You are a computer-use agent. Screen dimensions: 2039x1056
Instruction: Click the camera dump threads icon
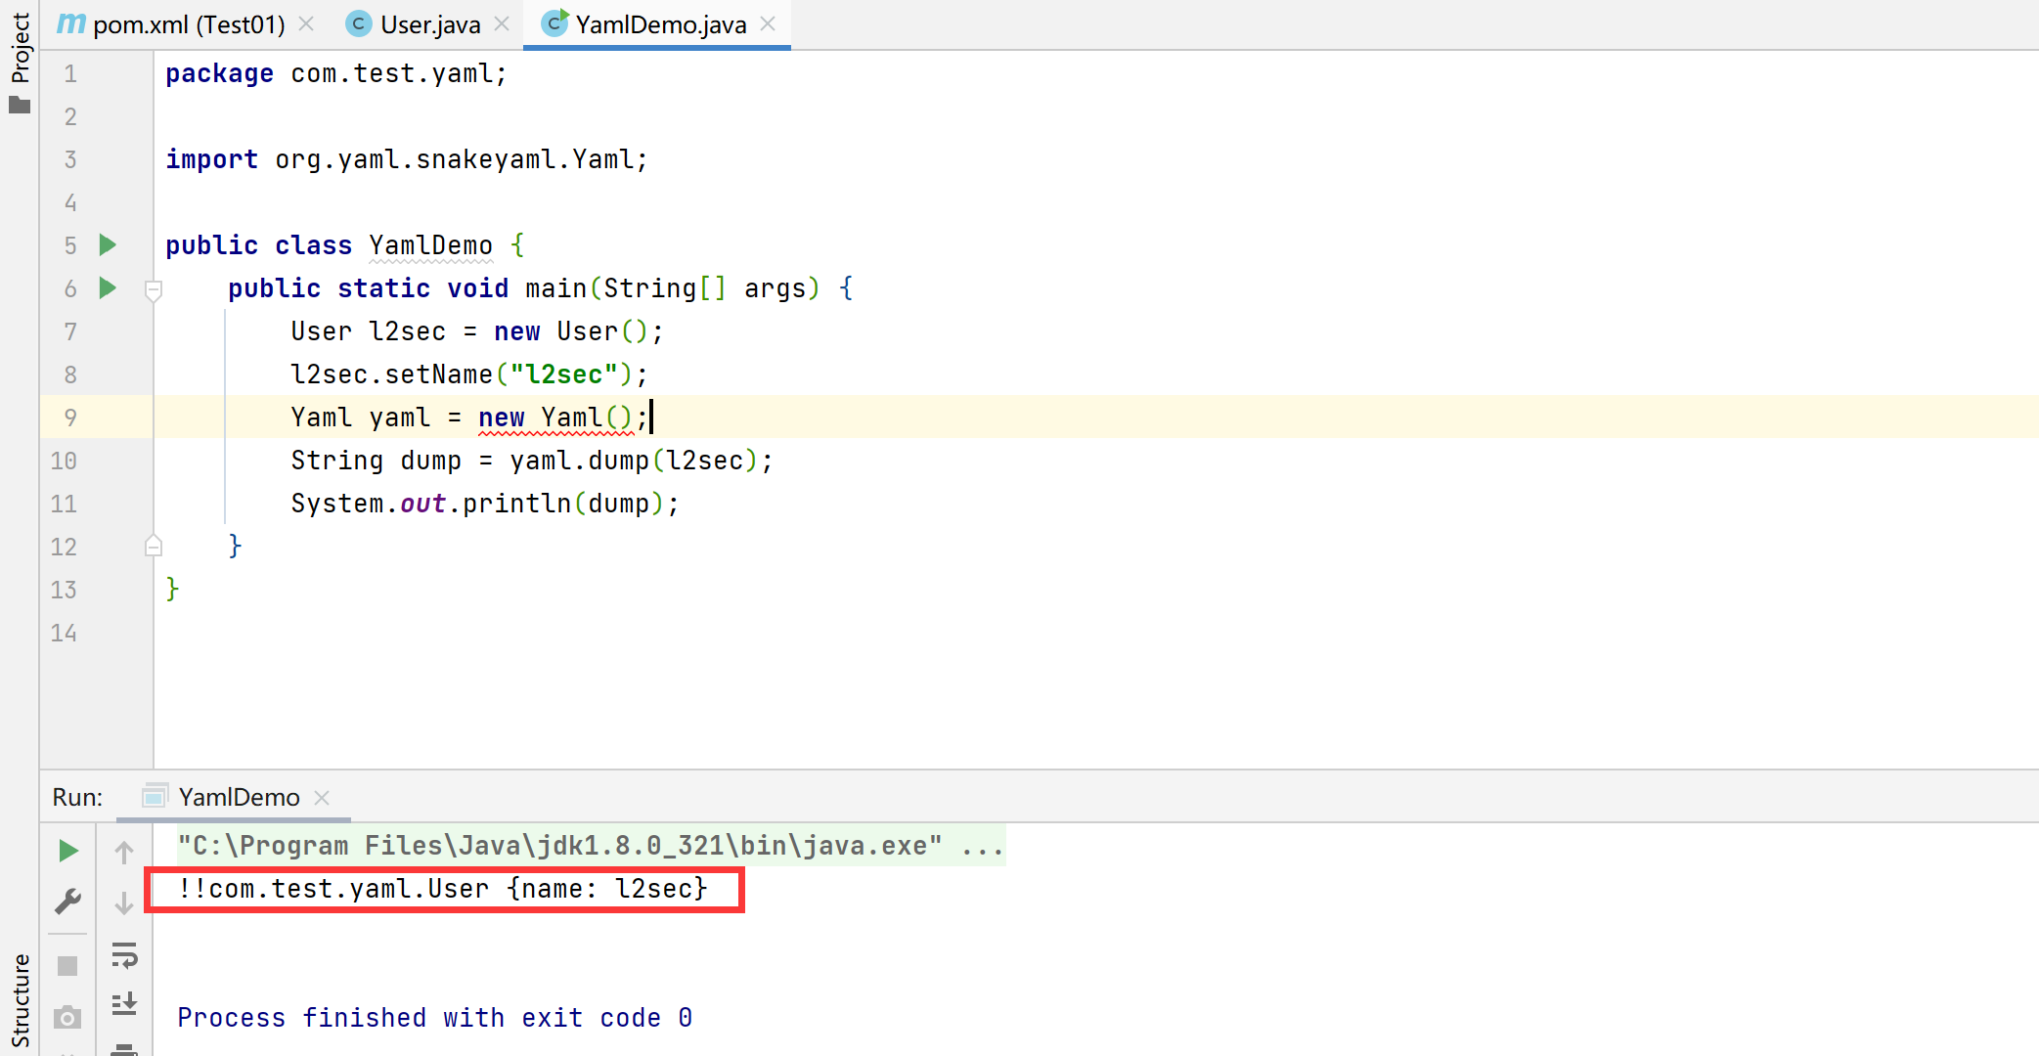(67, 1018)
